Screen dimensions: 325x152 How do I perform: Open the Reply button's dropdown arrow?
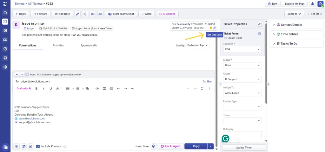click(x=210, y=146)
